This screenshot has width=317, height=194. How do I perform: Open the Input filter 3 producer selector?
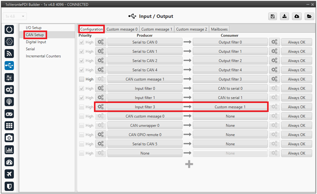145,107
